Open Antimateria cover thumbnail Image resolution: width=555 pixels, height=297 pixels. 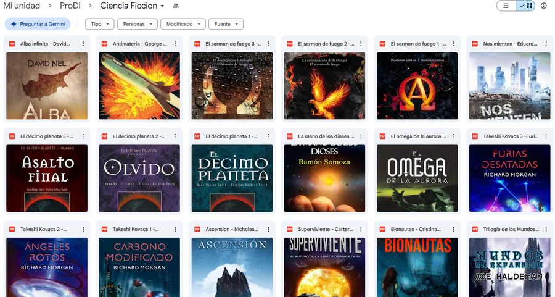139,86
